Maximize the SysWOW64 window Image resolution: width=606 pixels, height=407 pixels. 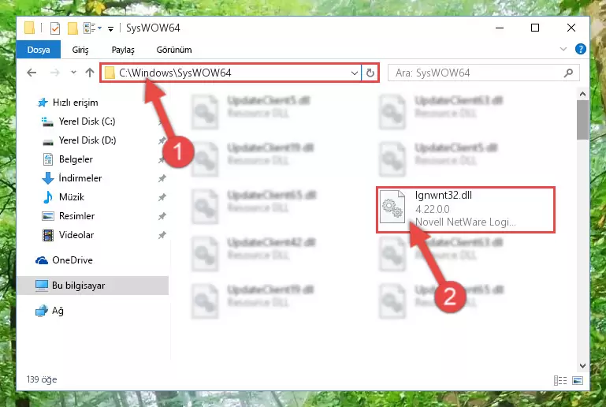[535, 28]
